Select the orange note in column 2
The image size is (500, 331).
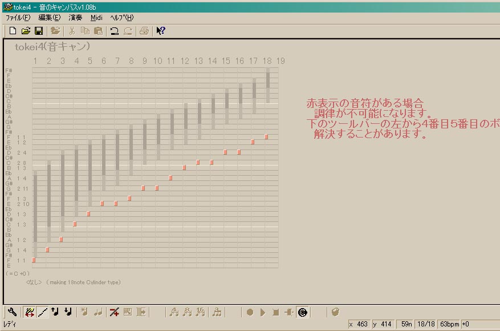47,249
